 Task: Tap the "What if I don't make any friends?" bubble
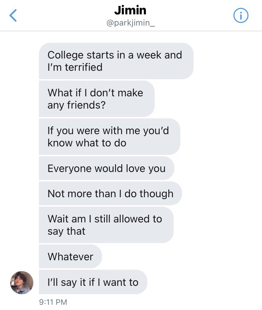(96, 99)
